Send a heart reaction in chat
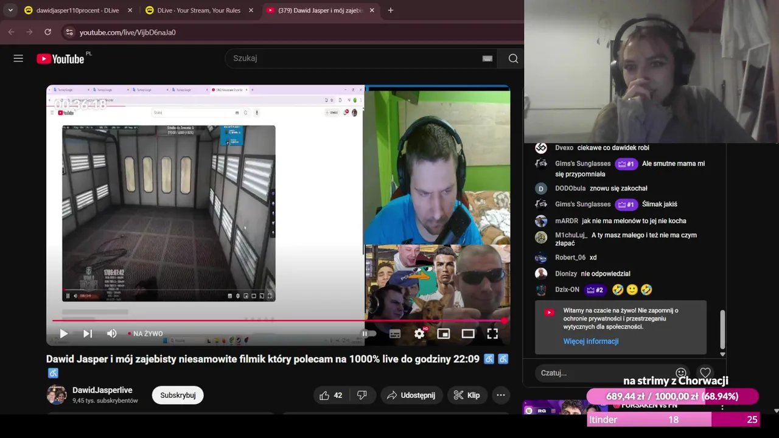779x438 pixels. (x=705, y=373)
